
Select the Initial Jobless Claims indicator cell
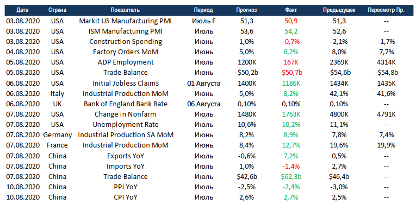125,84
